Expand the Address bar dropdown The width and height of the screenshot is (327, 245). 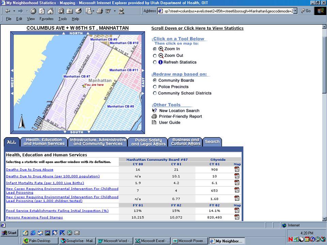coord(295,11)
